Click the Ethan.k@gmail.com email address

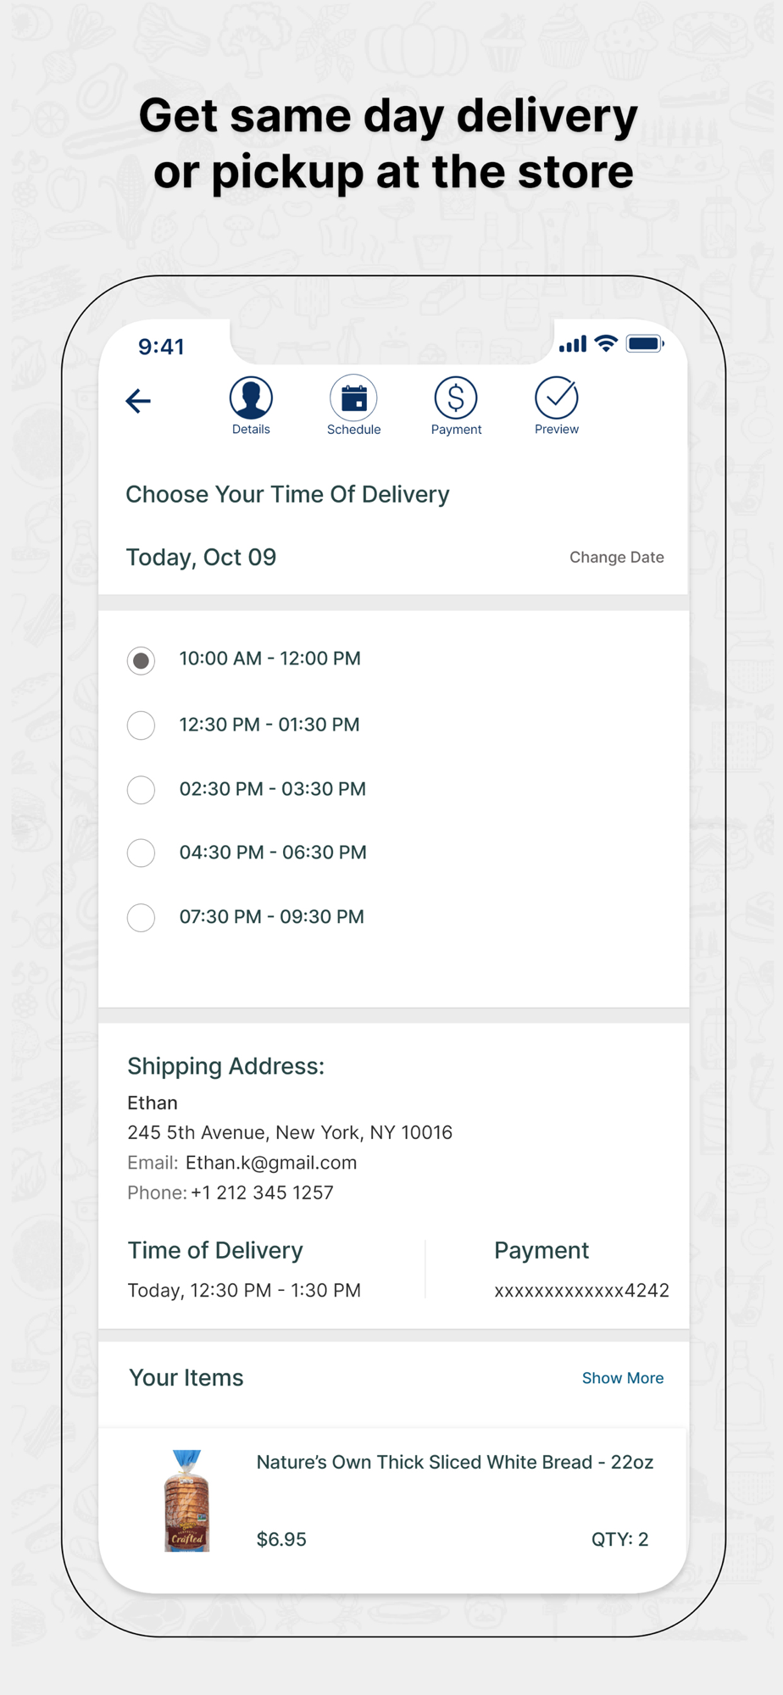[271, 1163]
